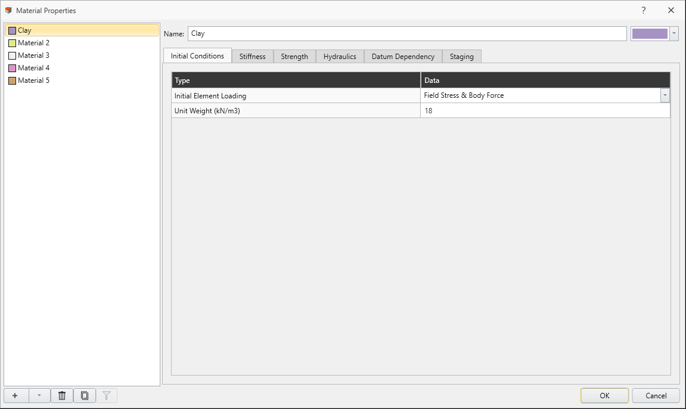Click the Name input field
Screen dimensions: 686x409
point(407,33)
